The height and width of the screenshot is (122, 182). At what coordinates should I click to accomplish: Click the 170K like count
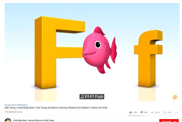(135, 112)
